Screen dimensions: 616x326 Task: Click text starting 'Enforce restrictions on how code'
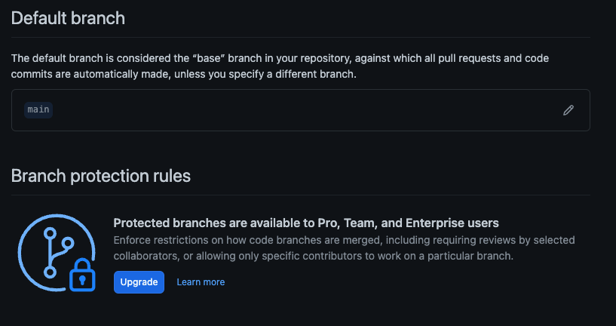coord(344,248)
